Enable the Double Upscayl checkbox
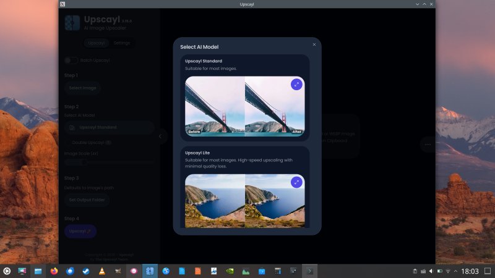The width and height of the screenshot is (495, 278). pos(68,143)
